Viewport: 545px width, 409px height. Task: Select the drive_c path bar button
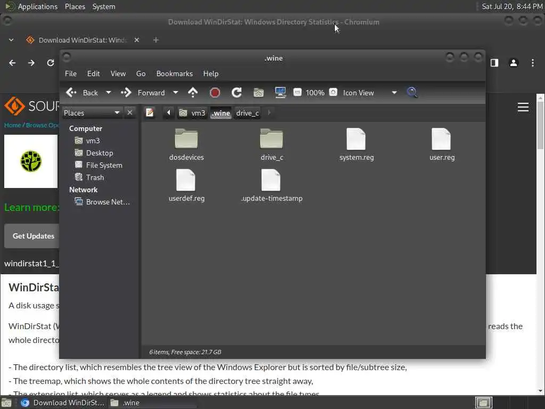[247, 113]
